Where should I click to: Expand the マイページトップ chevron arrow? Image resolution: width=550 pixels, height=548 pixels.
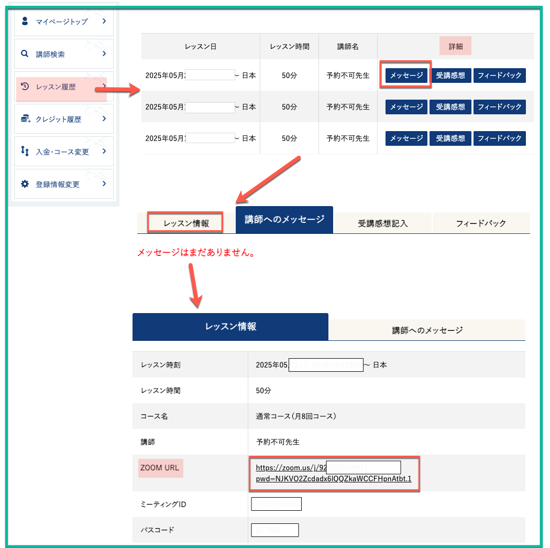click(104, 21)
